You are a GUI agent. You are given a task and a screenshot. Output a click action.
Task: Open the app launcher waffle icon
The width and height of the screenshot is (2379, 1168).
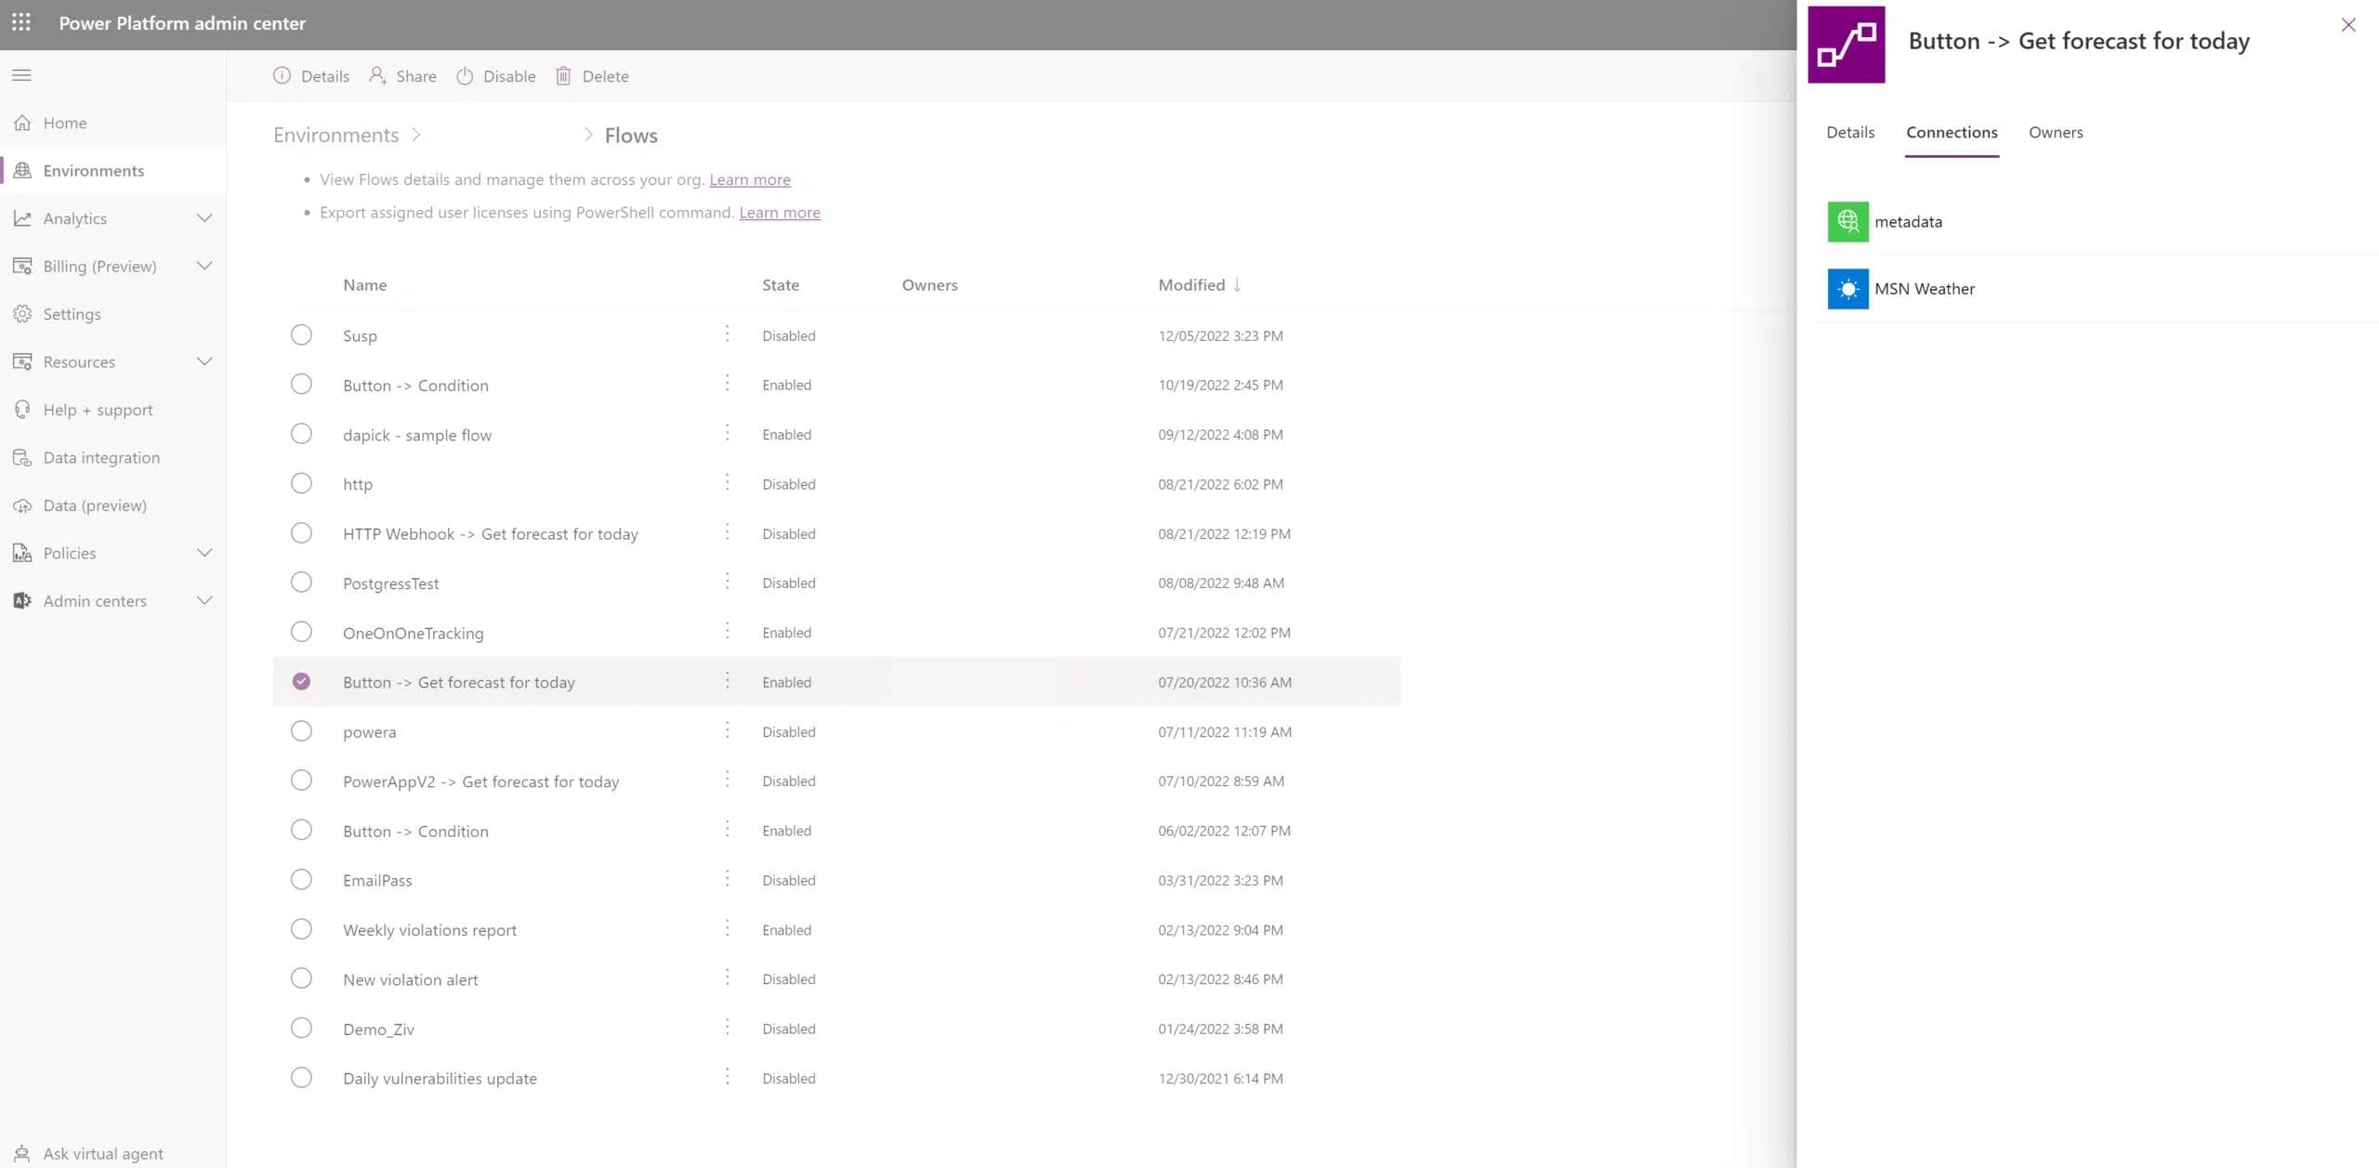[21, 22]
